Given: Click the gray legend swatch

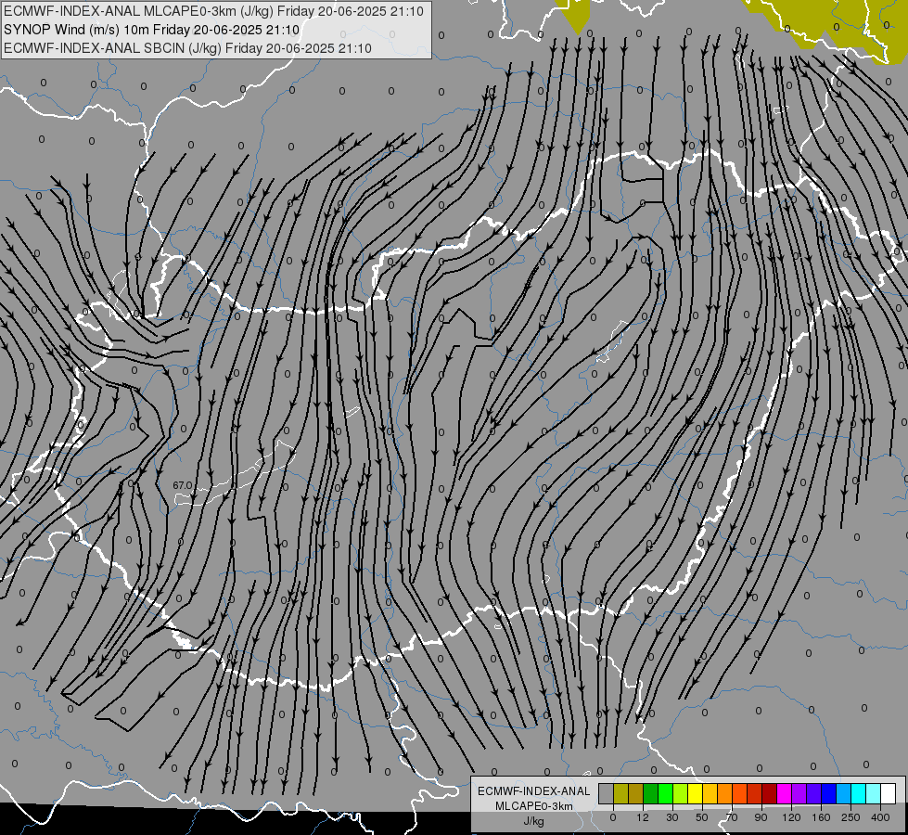Looking at the screenshot, I should (607, 793).
